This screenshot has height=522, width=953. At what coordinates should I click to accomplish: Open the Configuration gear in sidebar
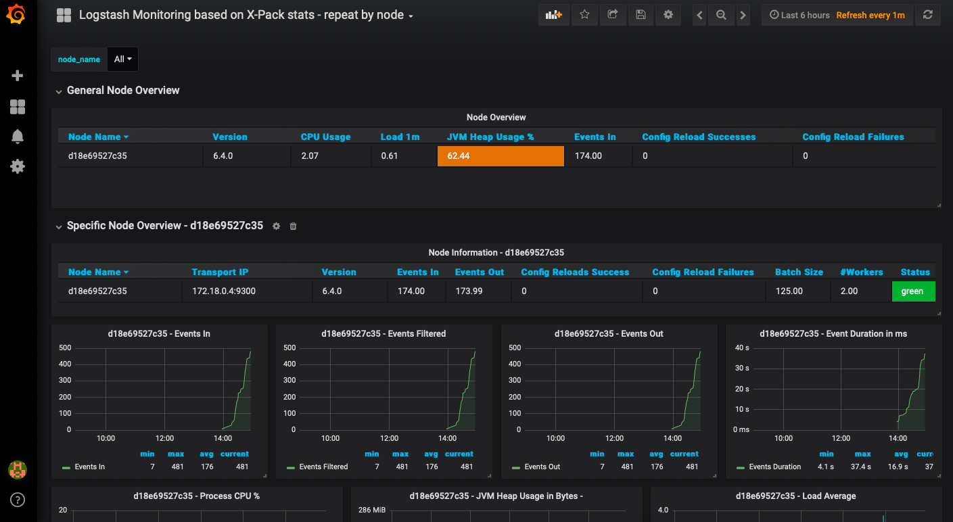(x=18, y=166)
